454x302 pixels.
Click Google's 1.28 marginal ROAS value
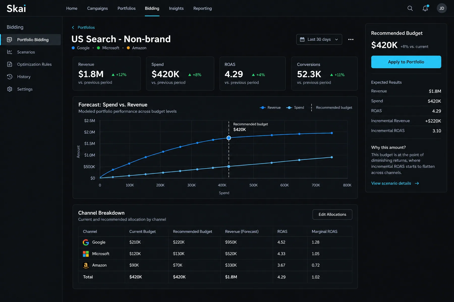click(316, 242)
